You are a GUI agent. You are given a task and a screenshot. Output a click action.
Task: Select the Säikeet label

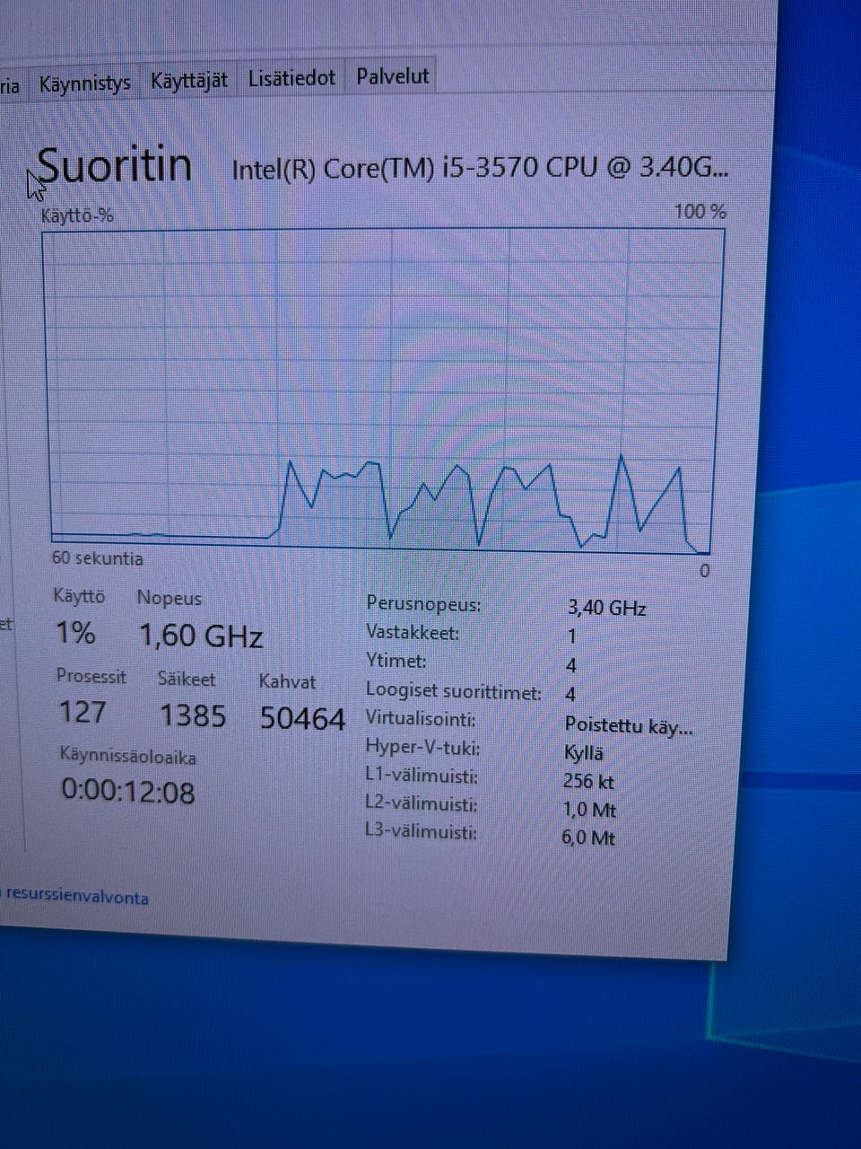(187, 679)
